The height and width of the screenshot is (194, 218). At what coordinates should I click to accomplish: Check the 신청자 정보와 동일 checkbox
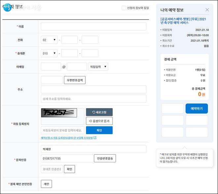pyautogui.click(x=124, y=8)
